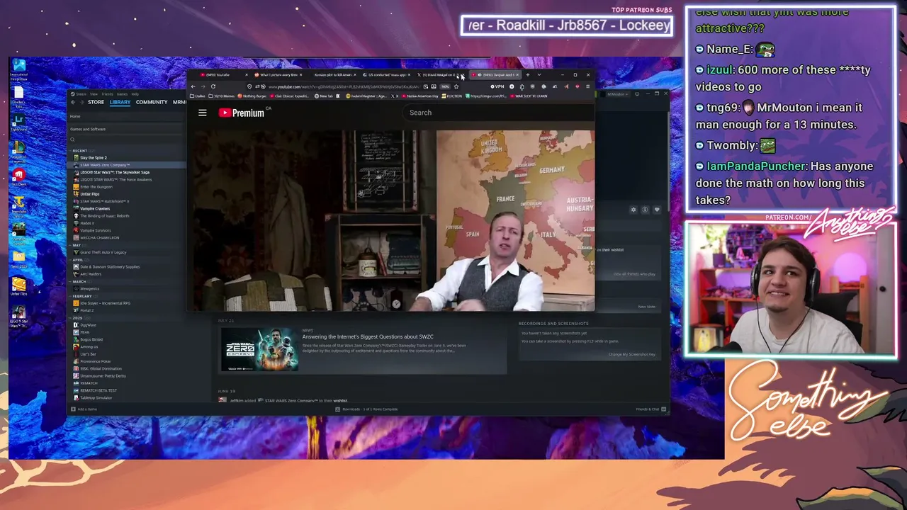Open Steam Big Picture mode icon

point(637,93)
